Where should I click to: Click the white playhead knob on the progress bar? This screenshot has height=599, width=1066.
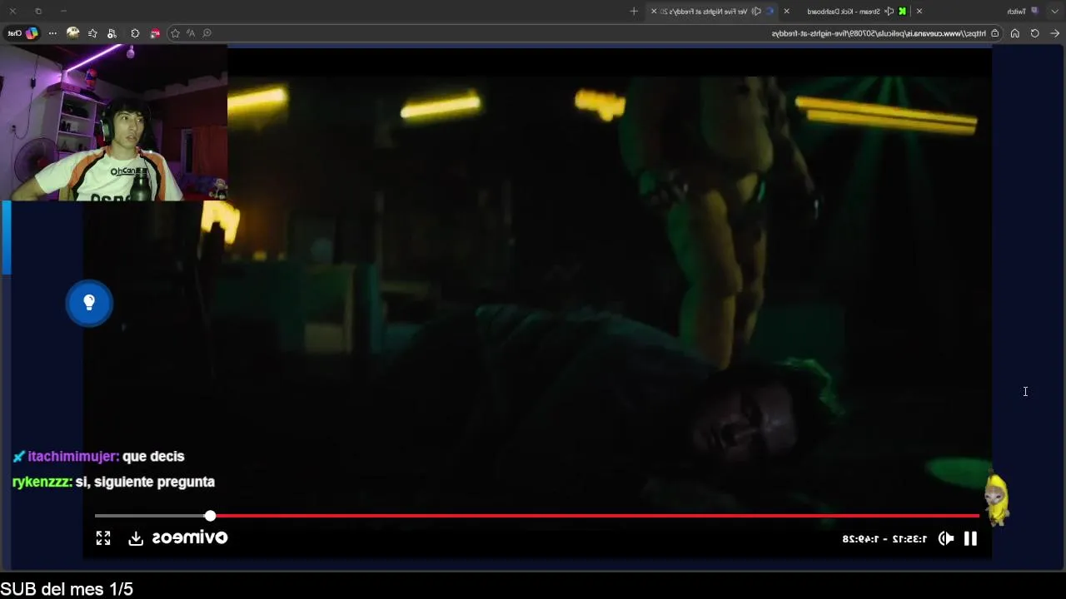[210, 516]
